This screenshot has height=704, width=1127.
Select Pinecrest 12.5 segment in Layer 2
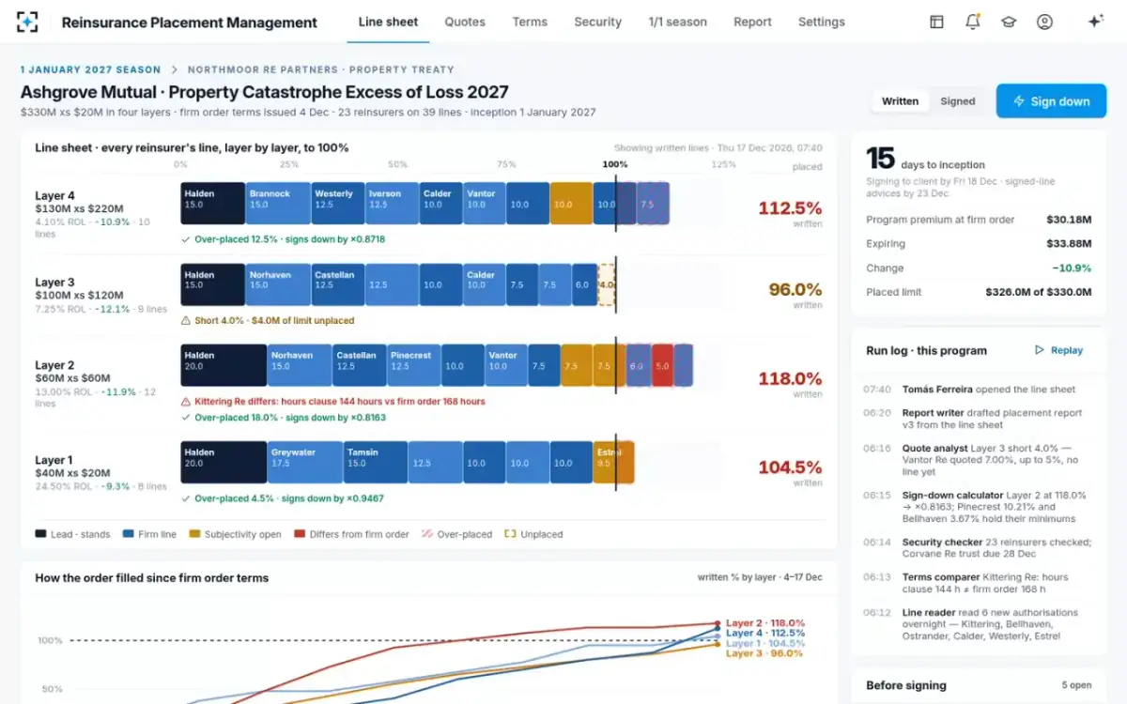click(413, 365)
